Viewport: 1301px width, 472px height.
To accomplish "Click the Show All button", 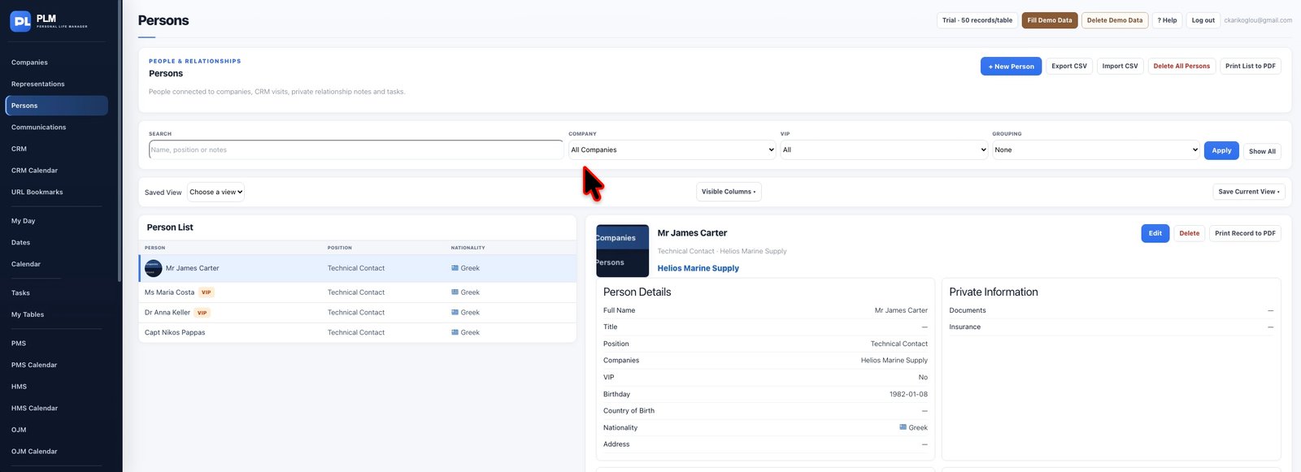I will point(1262,151).
